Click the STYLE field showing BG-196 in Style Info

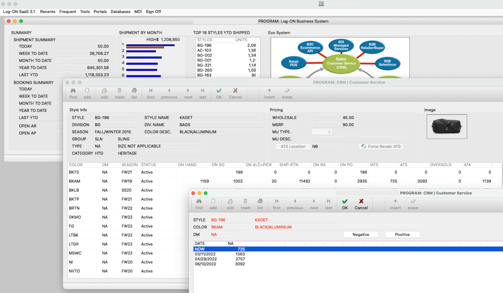point(115,118)
